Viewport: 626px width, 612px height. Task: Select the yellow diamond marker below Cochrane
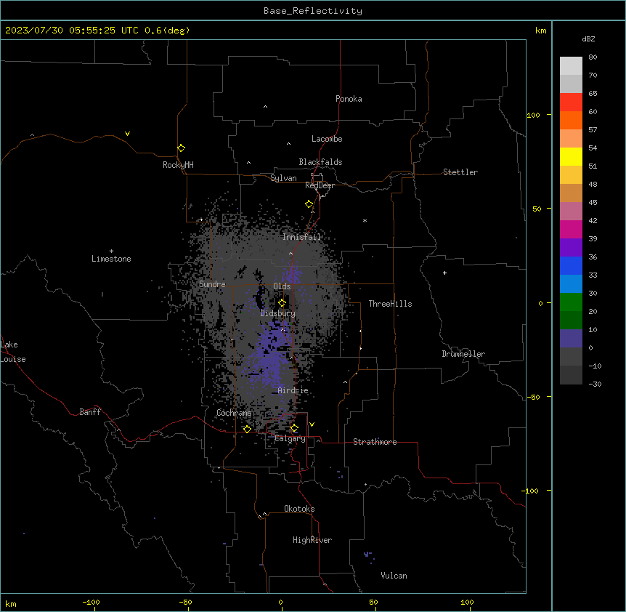[247, 429]
